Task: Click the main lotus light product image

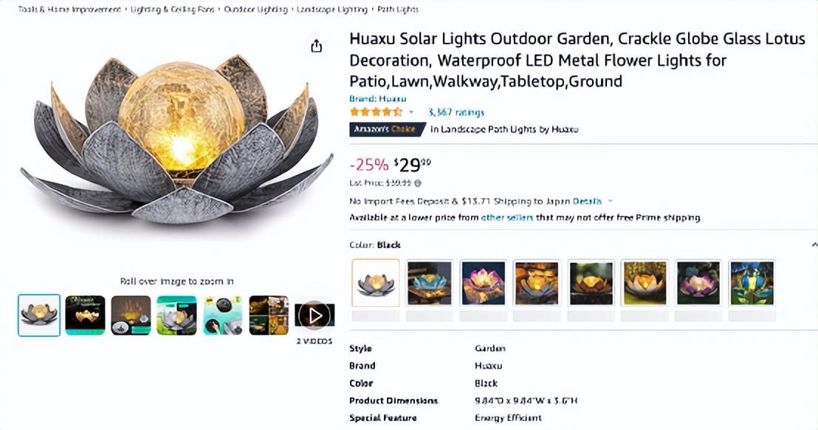Action: click(x=176, y=142)
